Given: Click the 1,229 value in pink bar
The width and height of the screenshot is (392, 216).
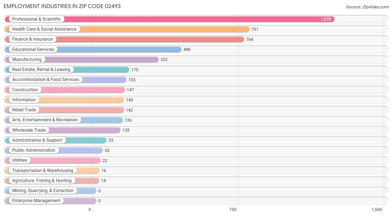Looking at the screenshot, I should click(326, 19).
